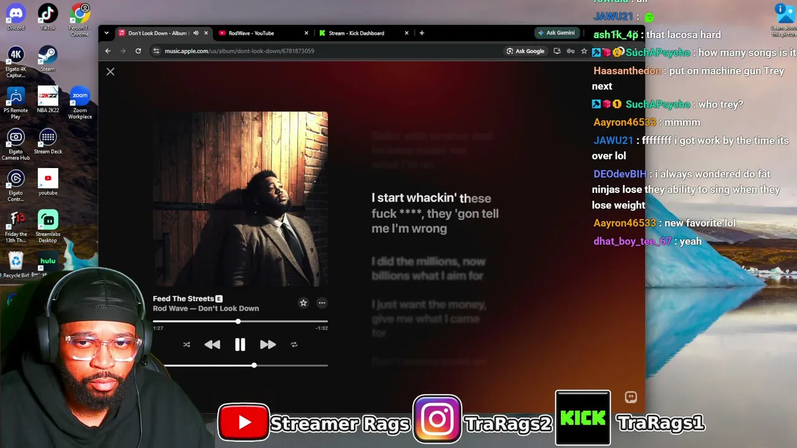This screenshot has width=797, height=448.
Task: Go back to the previous track
Action: [x=212, y=345]
